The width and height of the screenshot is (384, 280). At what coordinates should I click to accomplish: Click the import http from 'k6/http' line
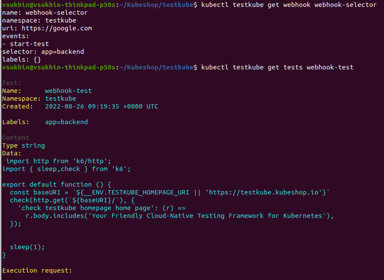pyautogui.click(x=59, y=161)
